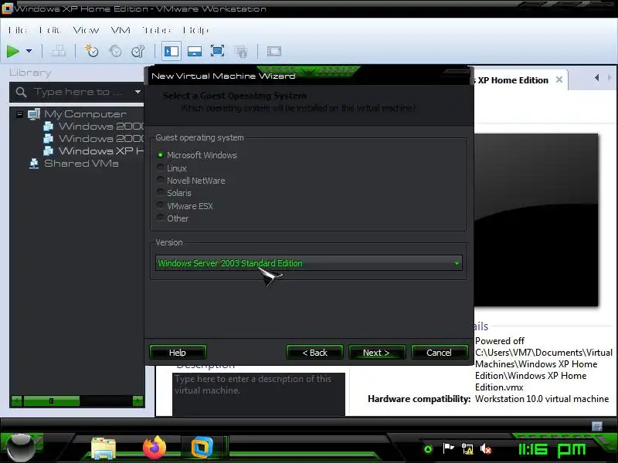Open Firefox from the taskbar
Screen dimensions: 618x463
coord(154,448)
